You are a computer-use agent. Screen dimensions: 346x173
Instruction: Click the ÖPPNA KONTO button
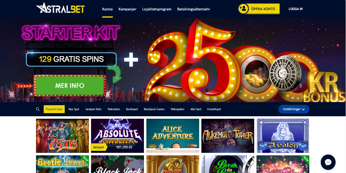[263, 9]
